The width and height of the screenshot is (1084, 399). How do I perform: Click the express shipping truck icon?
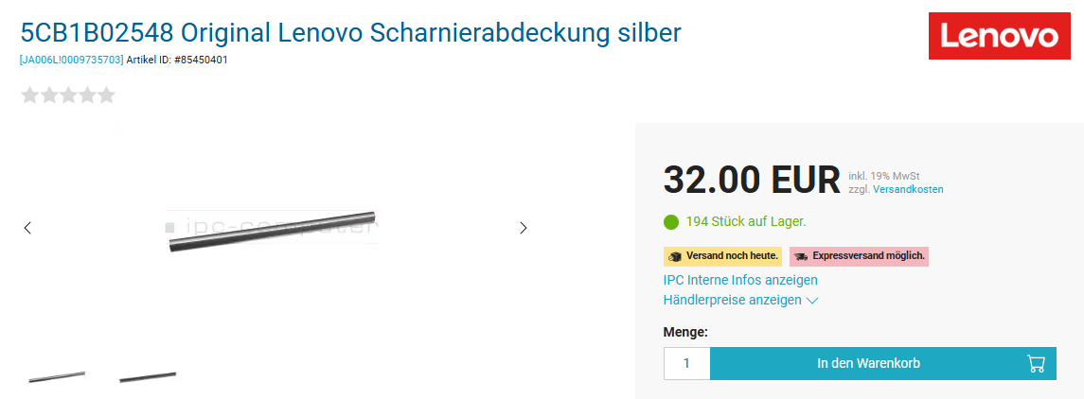801,256
